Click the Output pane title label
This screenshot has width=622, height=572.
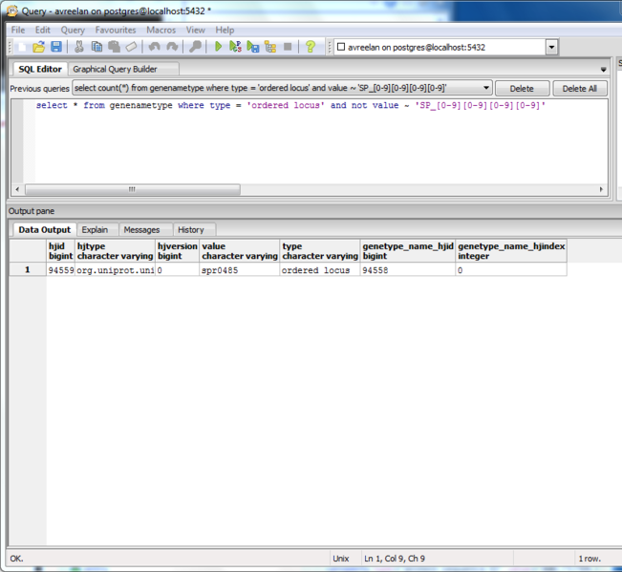32,211
